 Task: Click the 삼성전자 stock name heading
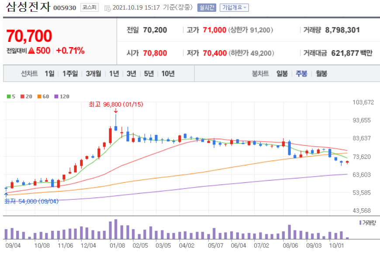tap(28, 7)
